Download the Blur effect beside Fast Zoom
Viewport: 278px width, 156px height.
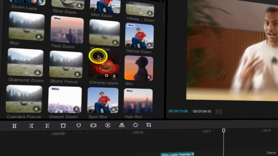point(39,36)
